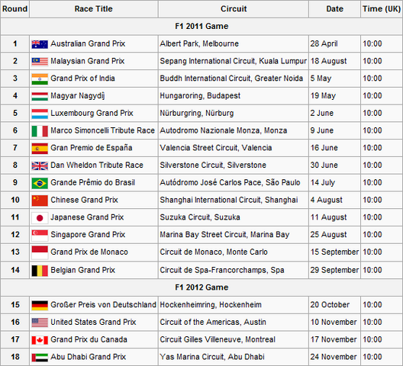
Task: Click the Suzuka Circuit, Suzuka cell
Action: pyautogui.click(x=234, y=217)
